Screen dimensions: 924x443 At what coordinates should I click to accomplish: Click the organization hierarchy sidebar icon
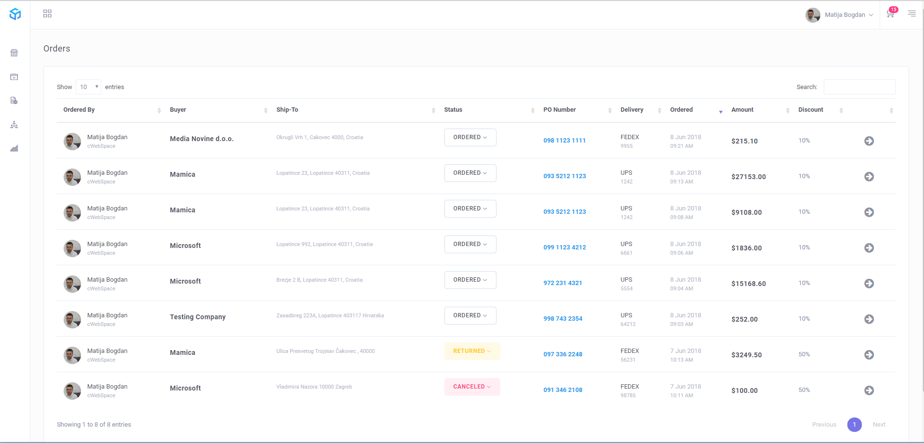tap(14, 125)
